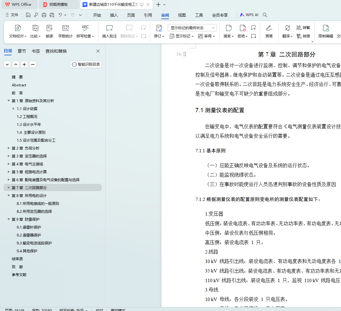Viewport: 341px width, 311px height.
Task: Open quick access customize dropdown chevron
Action: [80, 15]
